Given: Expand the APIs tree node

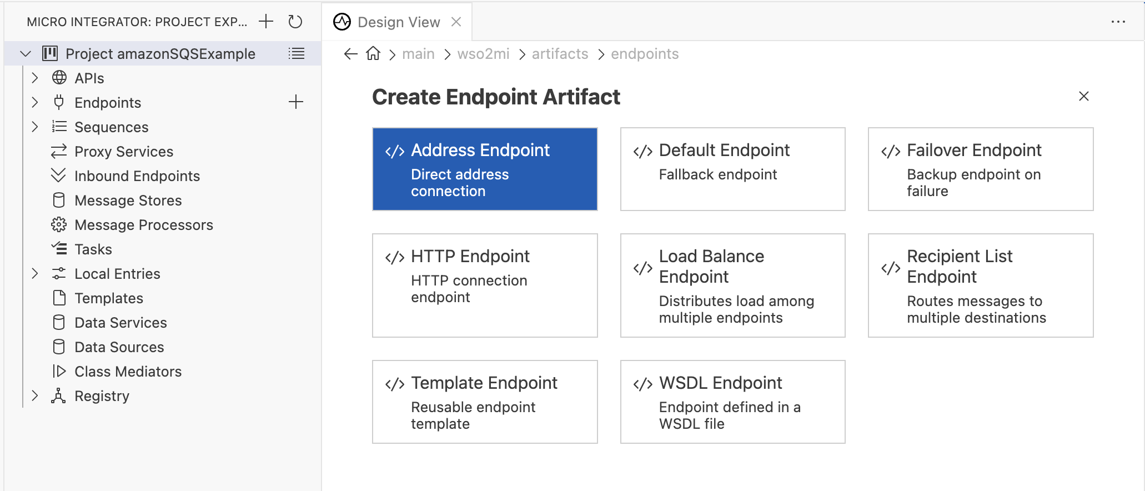Looking at the screenshot, I should pos(35,78).
